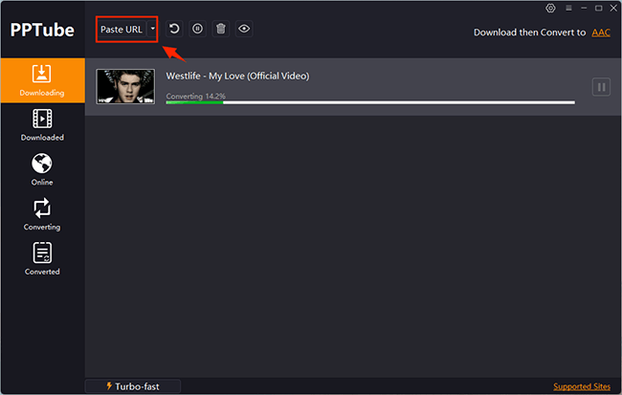Open settings gear in title bar
622x395 pixels.
coord(550,8)
